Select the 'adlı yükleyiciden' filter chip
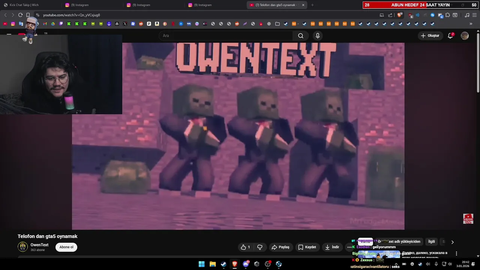This screenshot has width=480, height=270. (x=399, y=241)
